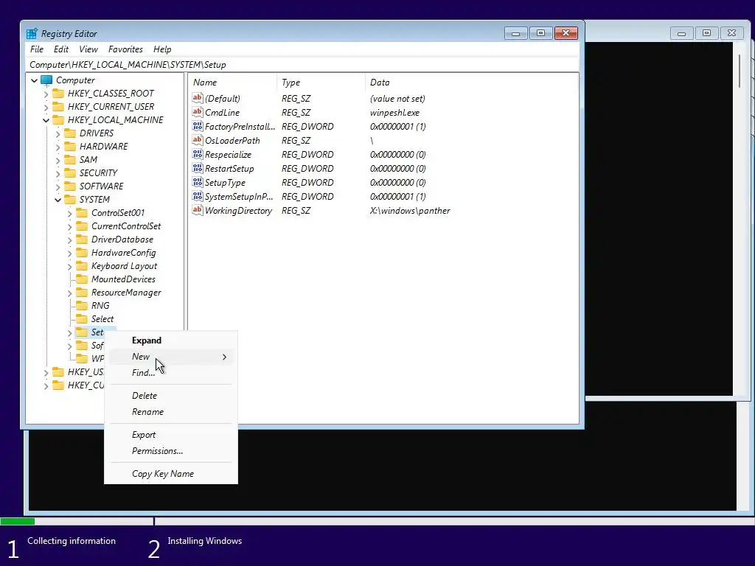Open the Favorites menu
This screenshot has height=566, width=755.
click(x=125, y=49)
